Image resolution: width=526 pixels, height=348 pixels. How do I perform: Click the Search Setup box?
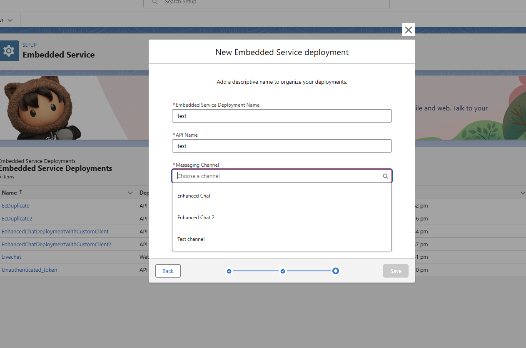pos(267,3)
